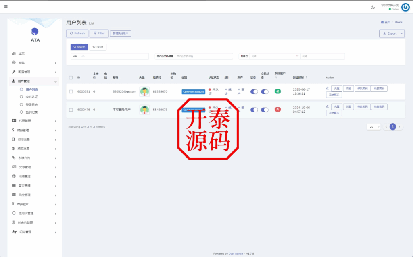Click the UID search input field
Image resolution: width=413 pixels, height=257 pixels.
113,56
